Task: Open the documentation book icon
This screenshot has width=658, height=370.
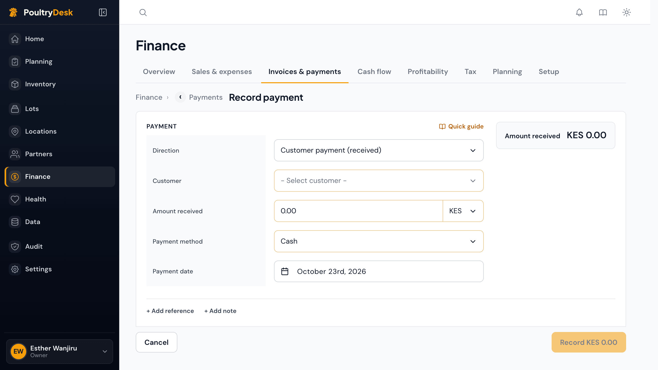Action: [603, 12]
